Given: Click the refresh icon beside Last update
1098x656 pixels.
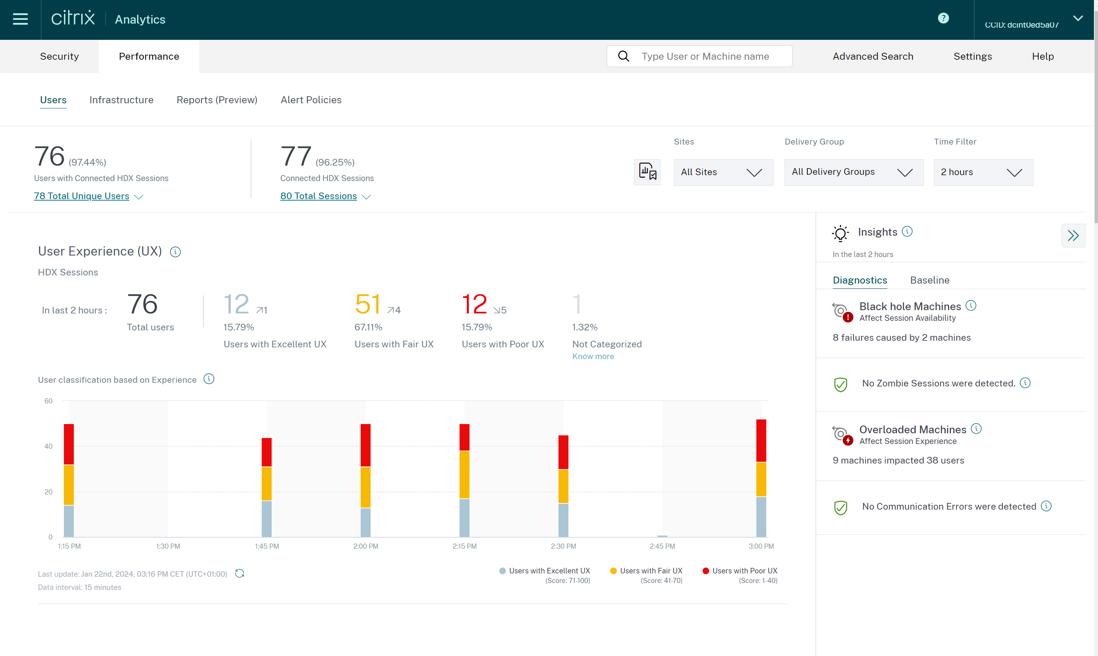Looking at the screenshot, I should 240,573.
